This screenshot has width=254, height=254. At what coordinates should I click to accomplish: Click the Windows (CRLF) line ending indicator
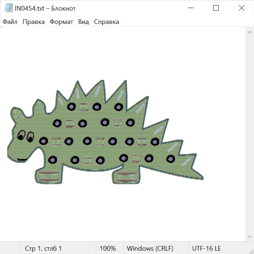tap(150, 248)
